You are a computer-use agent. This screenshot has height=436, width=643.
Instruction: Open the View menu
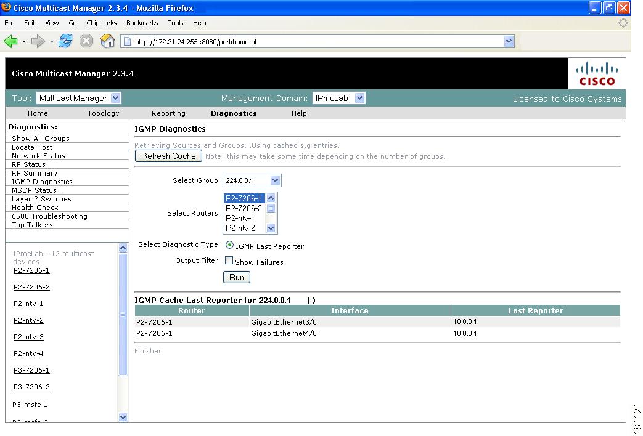click(x=52, y=23)
